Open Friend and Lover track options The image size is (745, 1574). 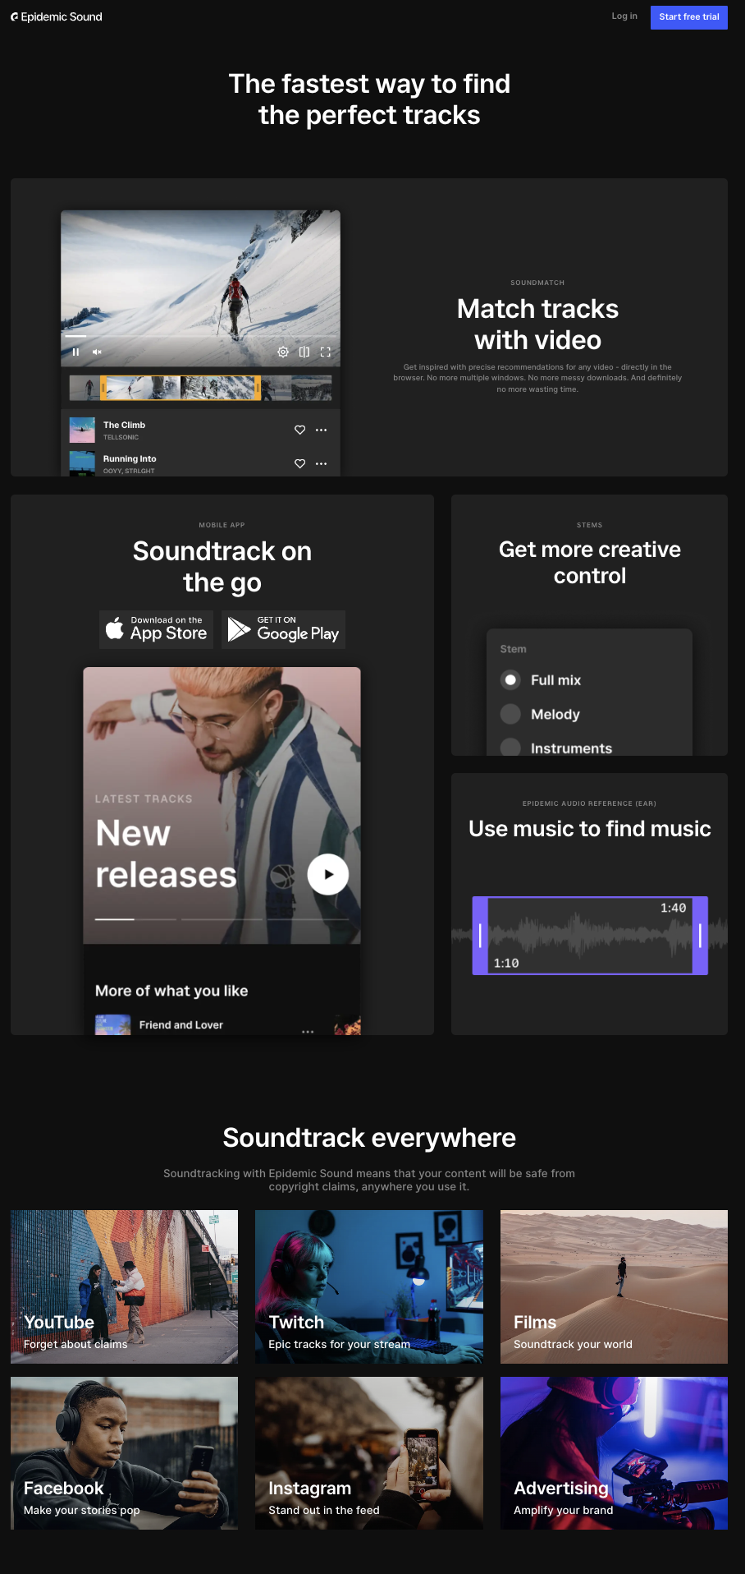(x=308, y=1031)
